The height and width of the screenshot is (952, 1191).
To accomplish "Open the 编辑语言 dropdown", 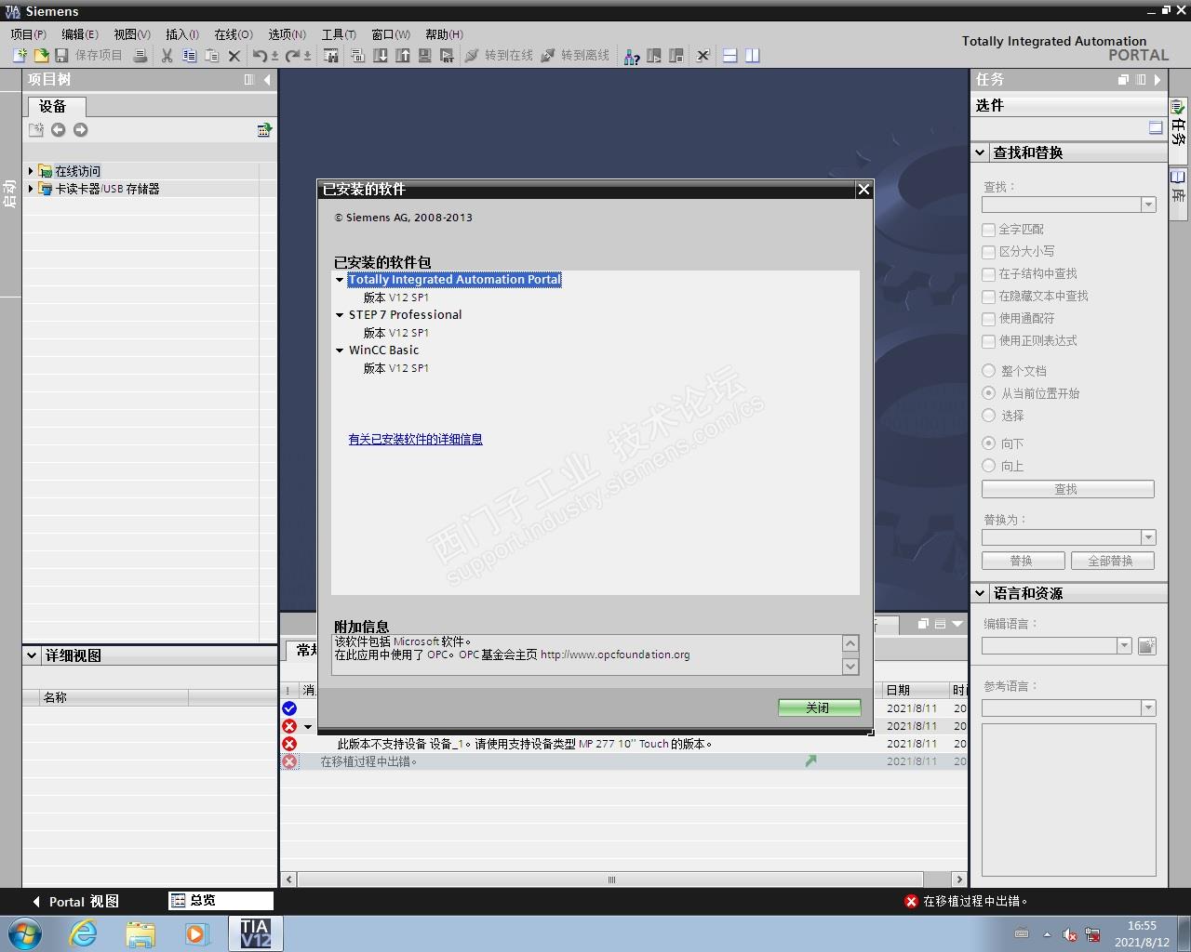I will point(1124,645).
